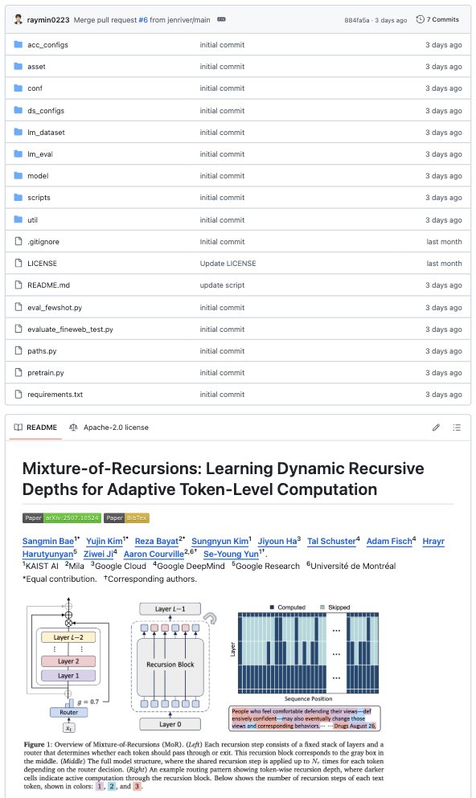Open the util folder name

coord(33,220)
